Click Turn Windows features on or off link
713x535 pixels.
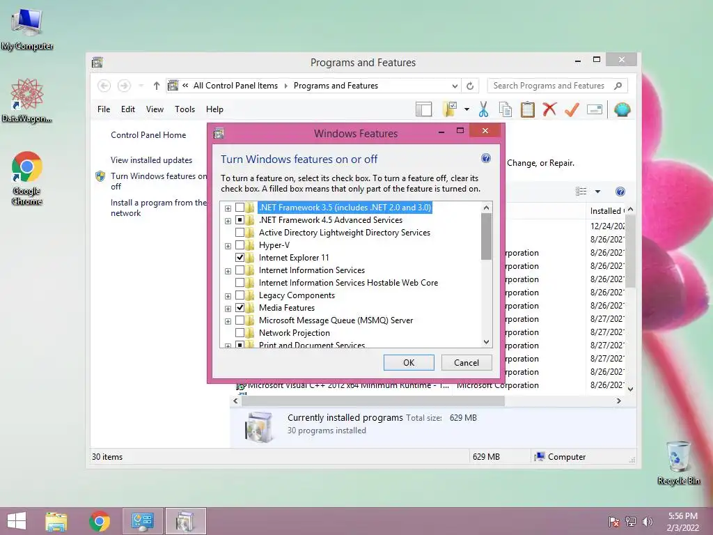tap(159, 181)
